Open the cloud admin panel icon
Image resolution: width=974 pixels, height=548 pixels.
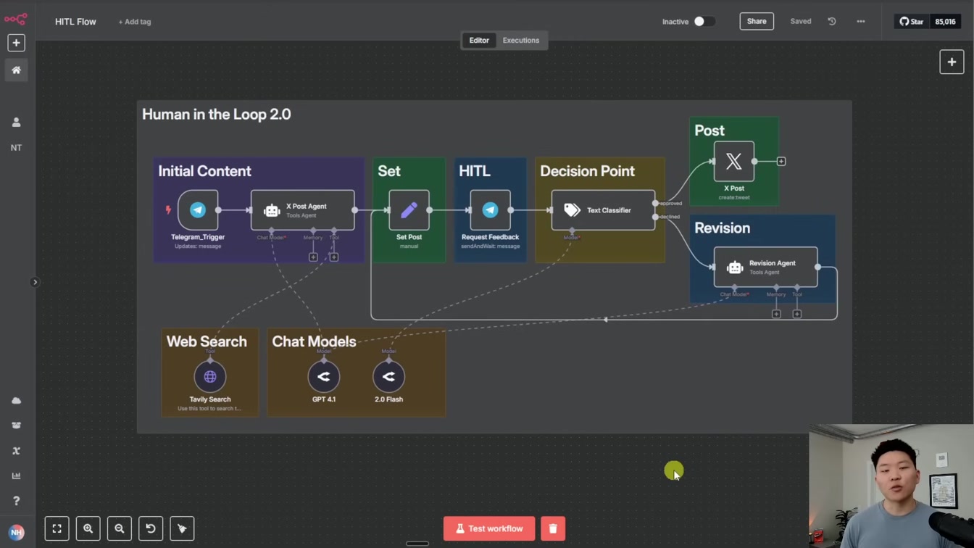16,401
